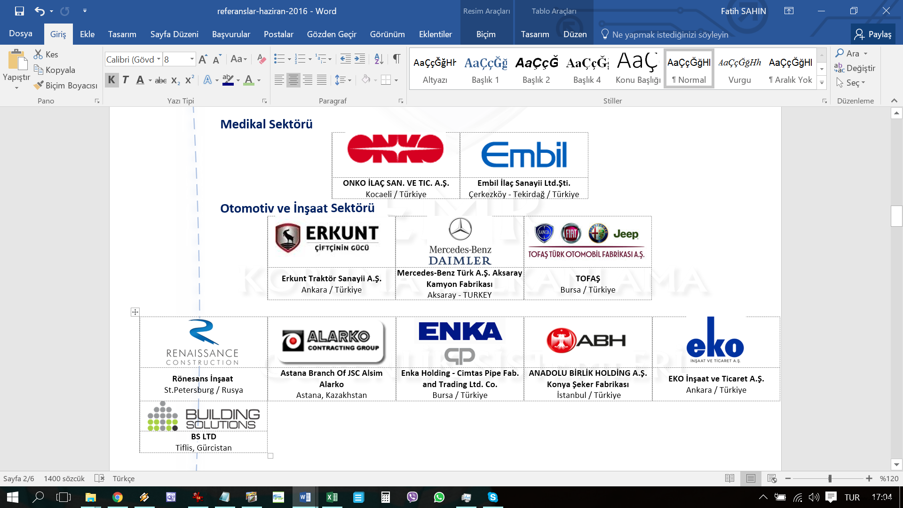903x508 pixels.
Task: Apply the text highlight color
Action: pyautogui.click(x=228, y=80)
